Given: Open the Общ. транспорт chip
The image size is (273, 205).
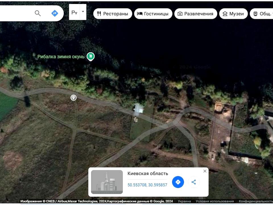Looking at the screenshot, I should coord(262,14).
